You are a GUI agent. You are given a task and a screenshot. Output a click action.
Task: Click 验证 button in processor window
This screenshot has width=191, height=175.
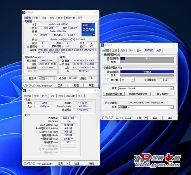(x=76, y=85)
